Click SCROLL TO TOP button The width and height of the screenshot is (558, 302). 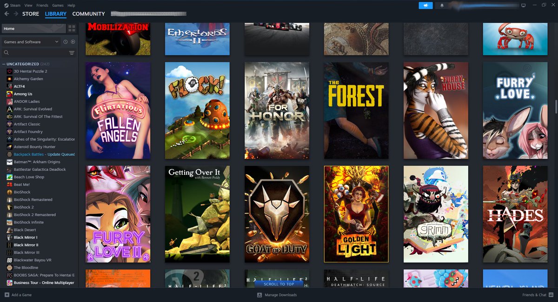(279, 284)
